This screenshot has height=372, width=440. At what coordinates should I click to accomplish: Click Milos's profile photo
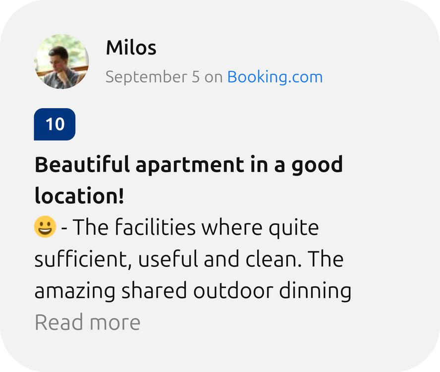tap(61, 62)
